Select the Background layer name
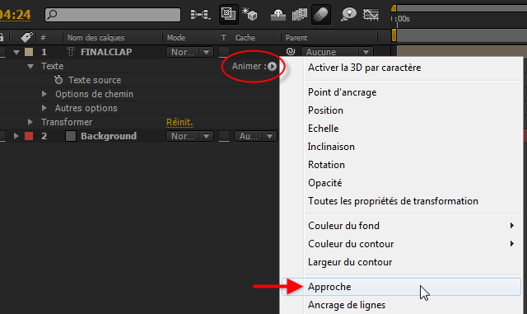Viewport: 527px width, 314px height. (109, 136)
